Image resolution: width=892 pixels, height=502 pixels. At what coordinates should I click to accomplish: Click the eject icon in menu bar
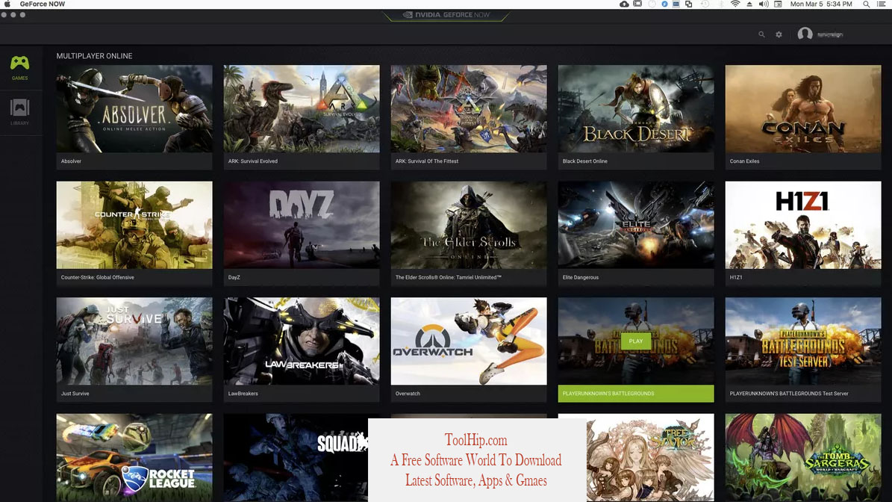click(749, 4)
